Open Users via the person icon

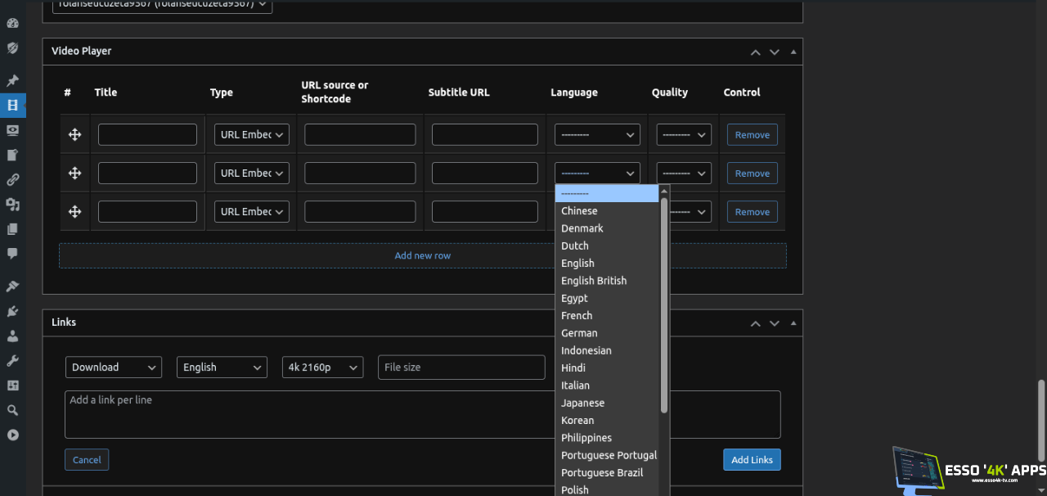[12, 336]
